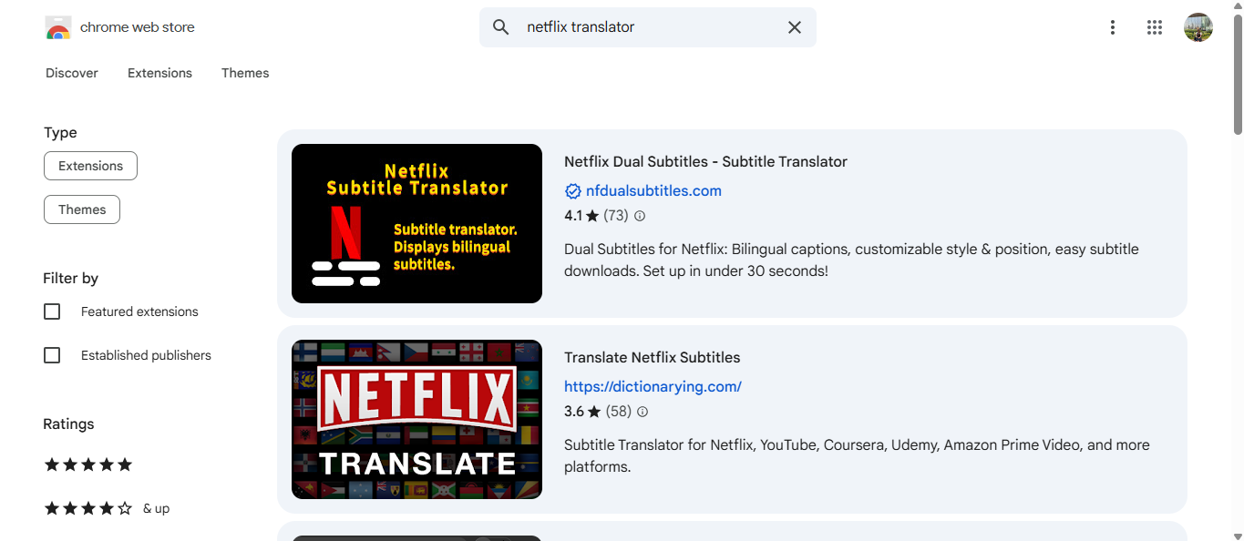This screenshot has height=541, width=1244.
Task: Click the search magnifier icon
Action: pyautogui.click(x=500, y=26)
